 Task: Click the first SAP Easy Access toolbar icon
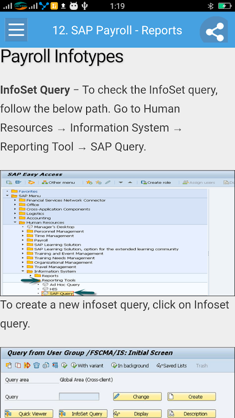click(9, 182)
